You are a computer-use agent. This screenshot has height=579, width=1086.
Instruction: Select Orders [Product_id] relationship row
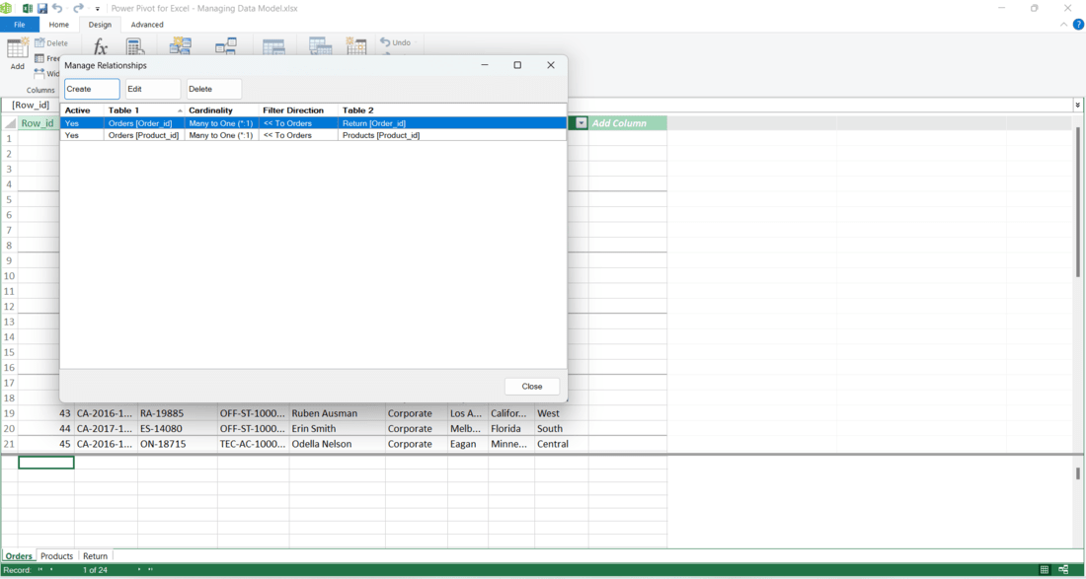tap(313, 135)
